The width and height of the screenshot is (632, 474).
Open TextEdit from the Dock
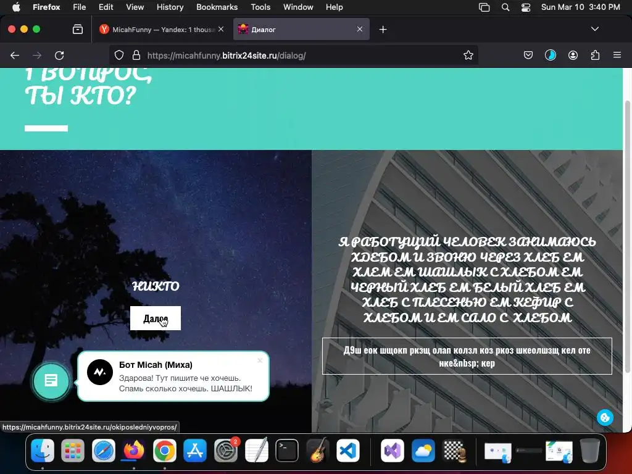[256, 450]
